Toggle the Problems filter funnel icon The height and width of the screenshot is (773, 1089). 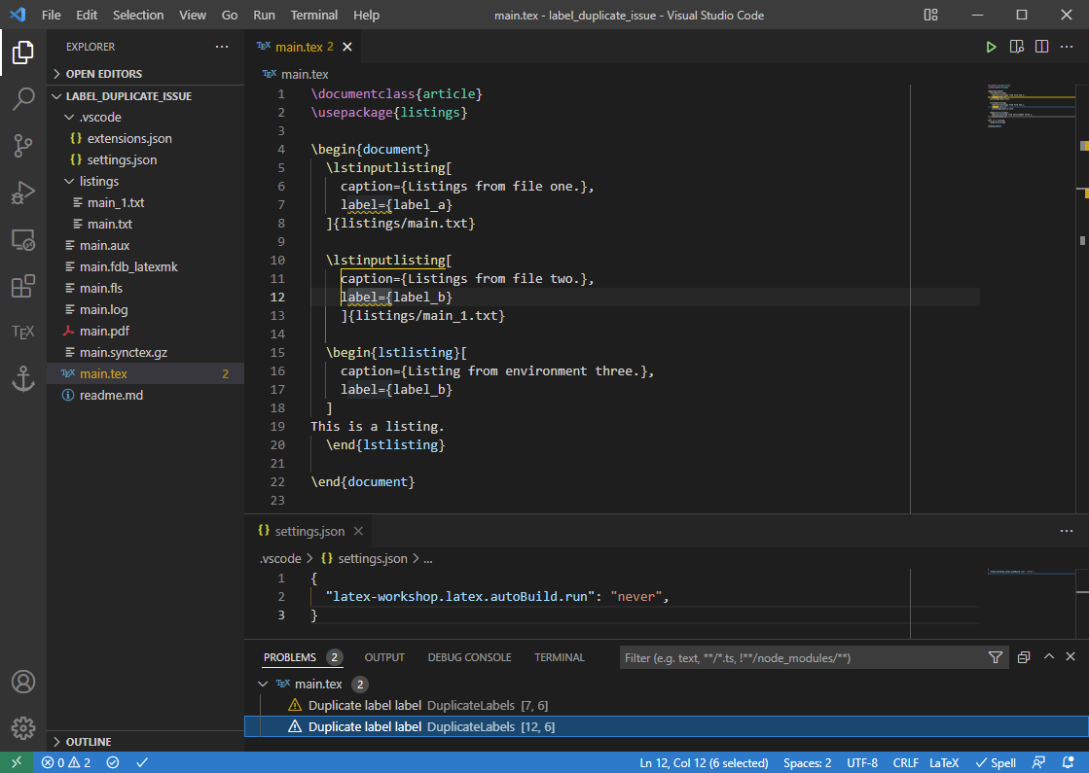(995, 658)
